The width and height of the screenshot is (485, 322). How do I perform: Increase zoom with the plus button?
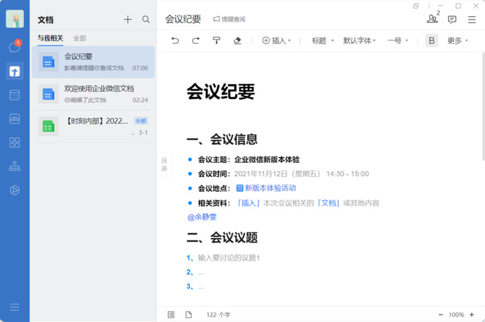click(472, 315)
